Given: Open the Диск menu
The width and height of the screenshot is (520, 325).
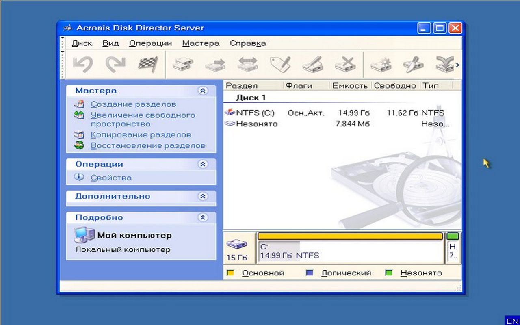Looking at the screenshot, I should coord(82,43).
